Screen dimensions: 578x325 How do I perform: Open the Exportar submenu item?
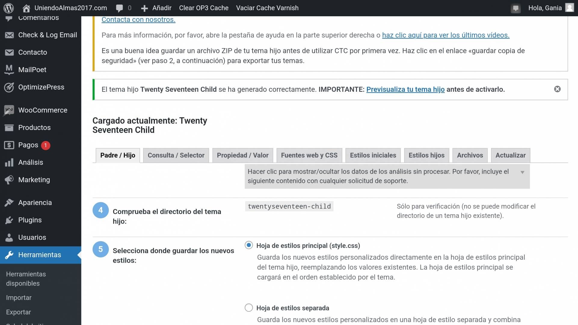click(18, 312)
